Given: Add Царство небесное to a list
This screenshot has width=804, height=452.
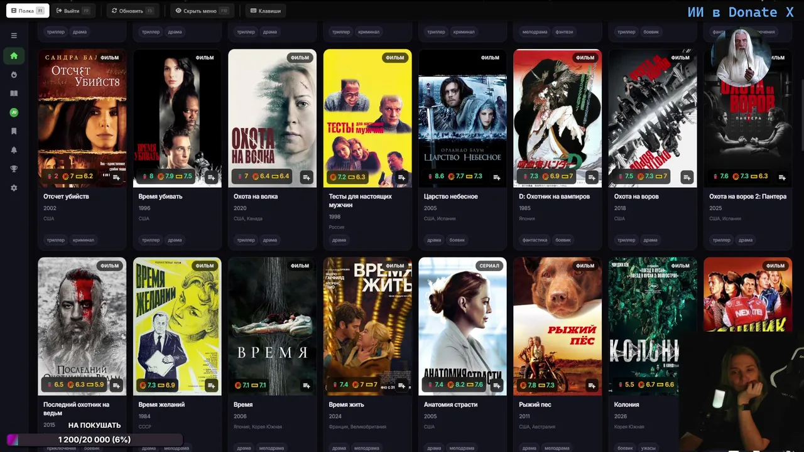Looking at the screenshot, I should coord(497,177).
